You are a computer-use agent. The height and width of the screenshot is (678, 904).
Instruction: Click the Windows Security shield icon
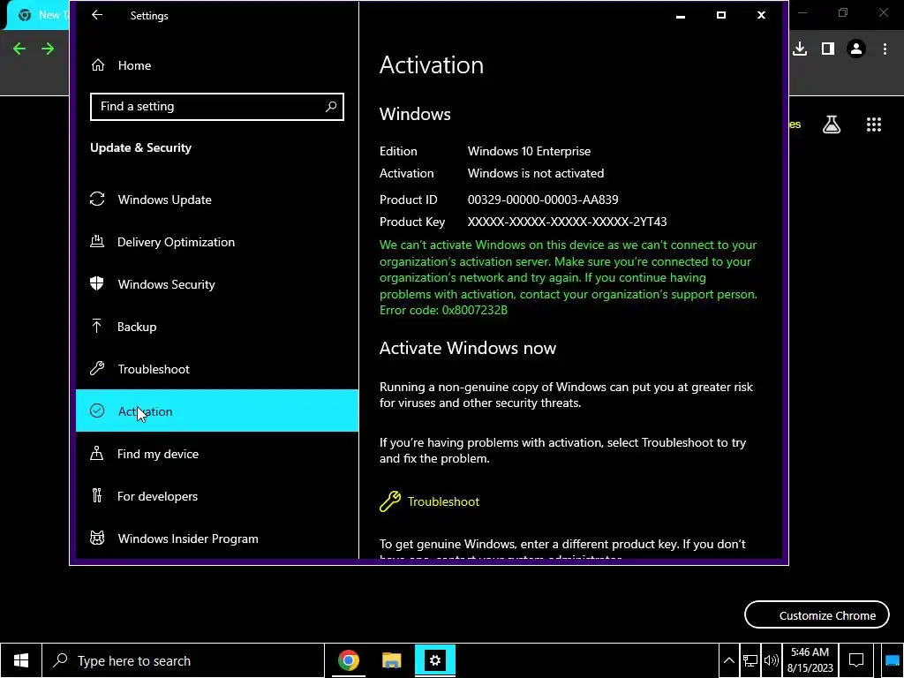click(97, 283)
